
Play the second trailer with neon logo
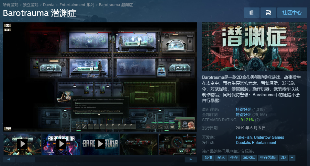(x=61, y=144)
